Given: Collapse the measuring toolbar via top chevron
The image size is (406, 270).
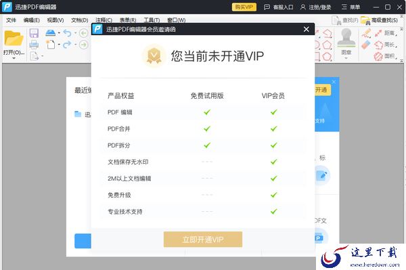Looking at the screenshot, I should (x=401, y=29).
